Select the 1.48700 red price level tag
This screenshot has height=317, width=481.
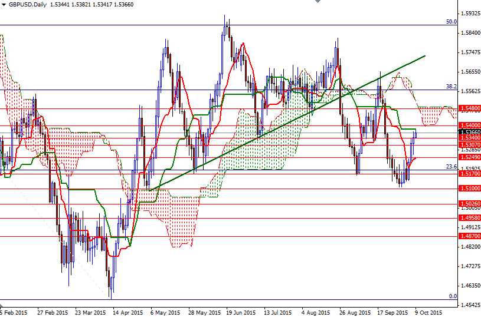(x=470, y=236)
